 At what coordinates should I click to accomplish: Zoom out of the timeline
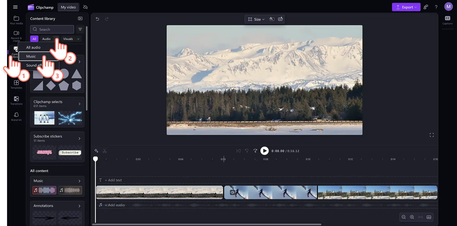(404, 217)
